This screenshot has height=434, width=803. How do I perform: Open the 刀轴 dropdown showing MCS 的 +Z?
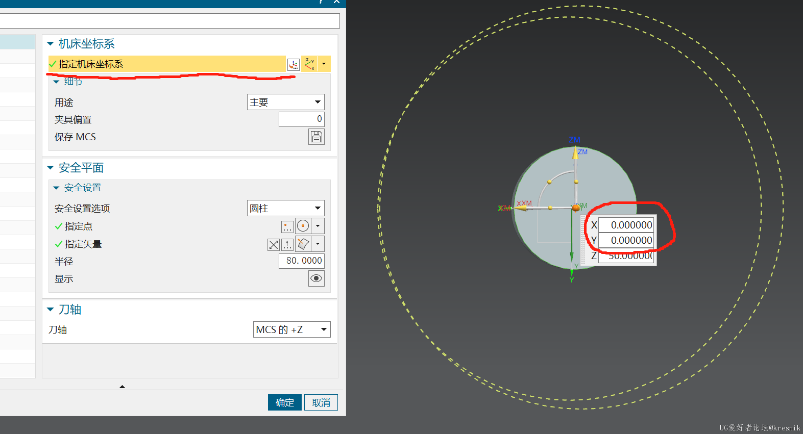(x=292, y=329)
